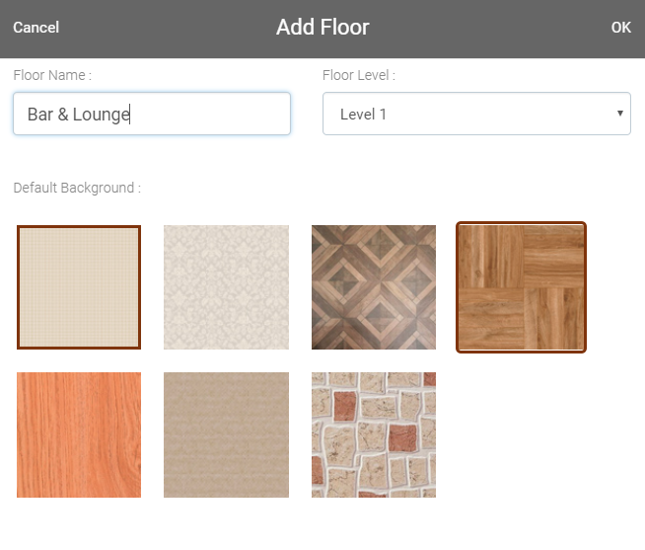Select the cream damask pattern background
This screenshot has width=645, height=550.
pos(226,287)
